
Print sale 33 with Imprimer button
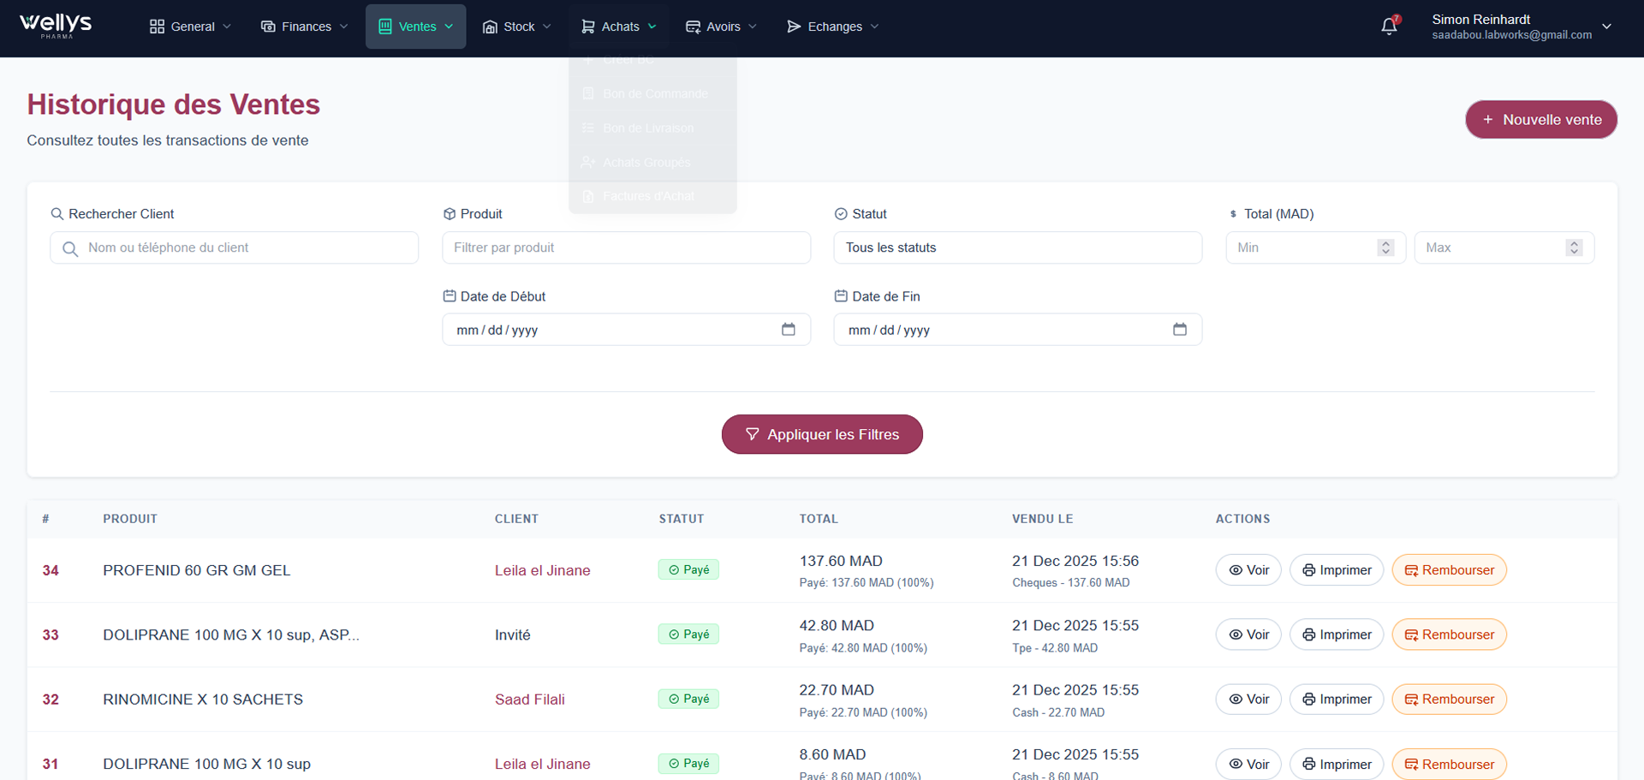pyautogui.click(x=1336, y=634)
